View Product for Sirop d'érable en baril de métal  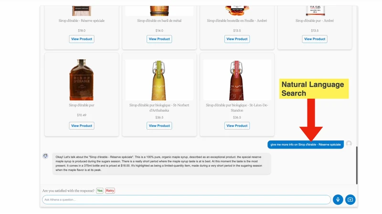click(x=159, y=39)
